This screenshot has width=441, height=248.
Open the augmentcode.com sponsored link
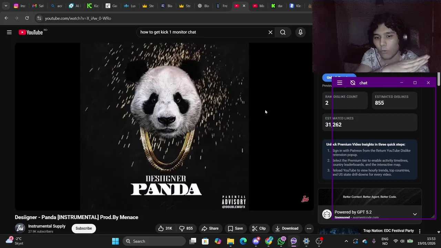365,218
